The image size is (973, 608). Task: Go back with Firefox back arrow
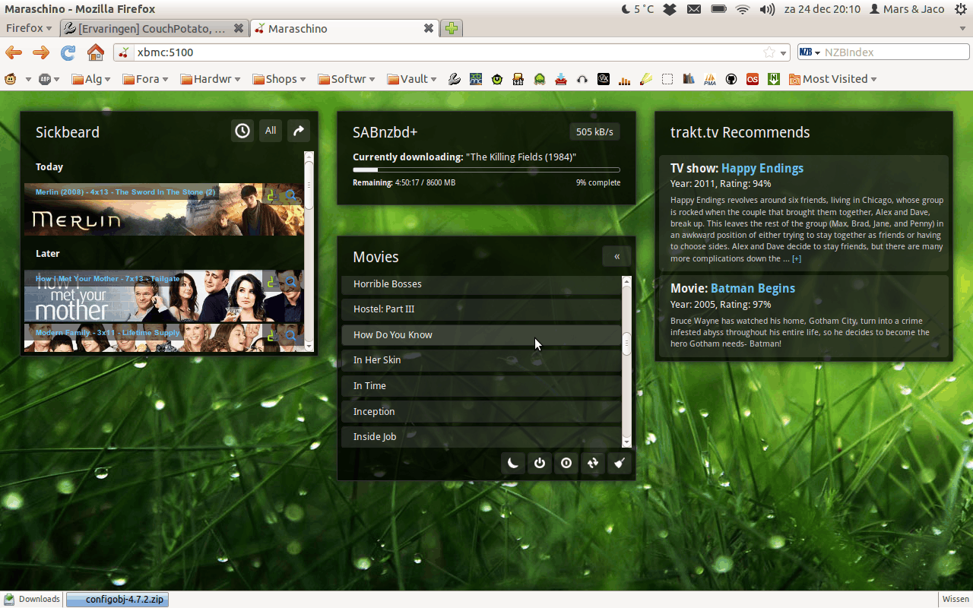point(14,52)
